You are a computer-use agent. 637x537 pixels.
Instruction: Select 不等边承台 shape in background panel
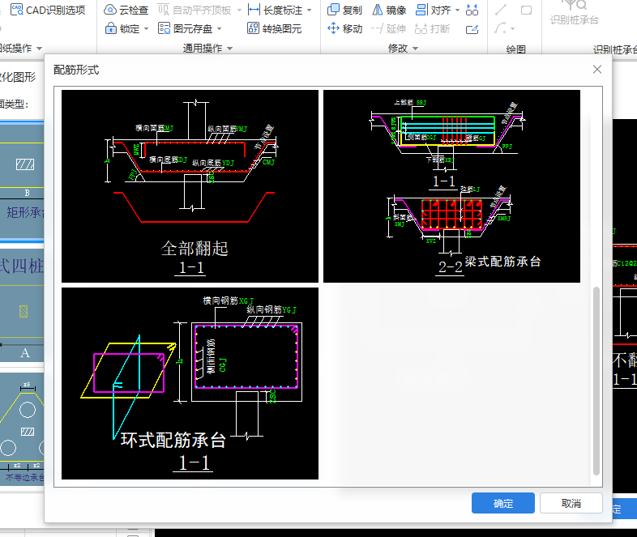tap(22, 428)
